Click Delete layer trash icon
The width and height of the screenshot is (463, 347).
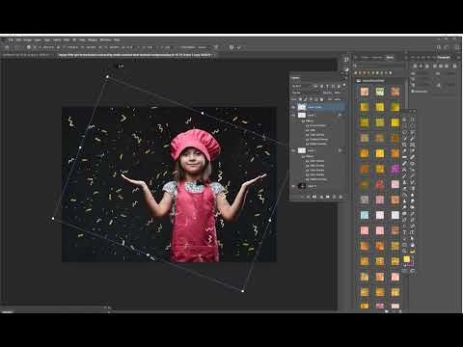(340, 197)
